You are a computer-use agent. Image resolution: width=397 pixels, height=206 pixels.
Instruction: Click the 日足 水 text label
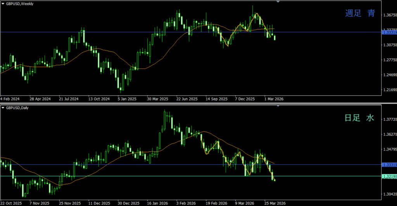tap(359, 118)
